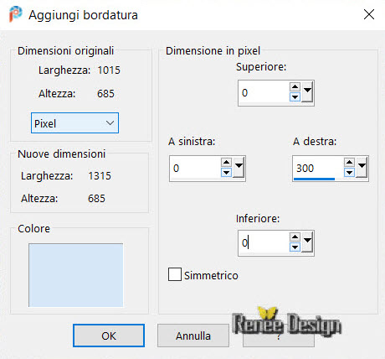Decrease the Inferiore value with down arrow
This screenshot has height=359, width=385.
(x=295, y=247)
